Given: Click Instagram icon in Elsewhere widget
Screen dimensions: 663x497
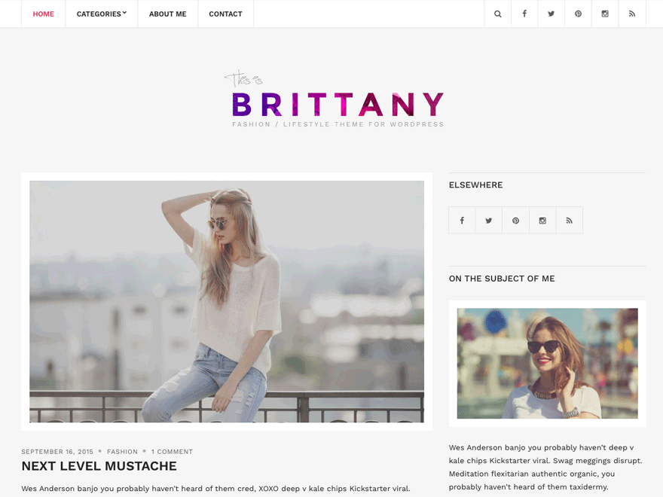Looking at the screenshot, I should pos(542,220).
